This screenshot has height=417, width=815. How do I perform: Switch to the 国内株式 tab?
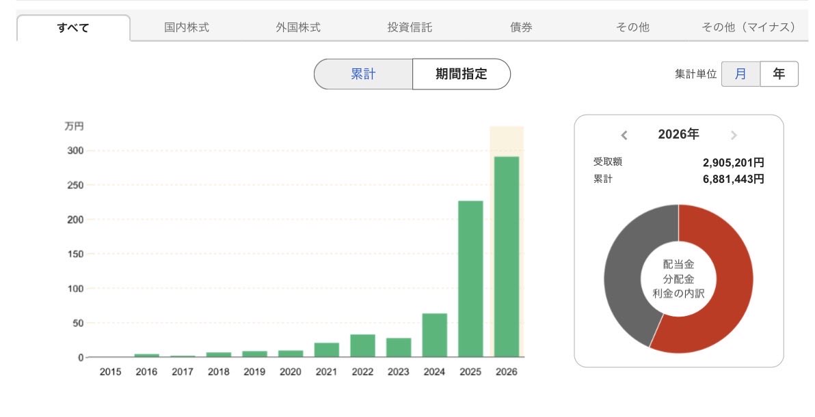click(x=187, y=27)
